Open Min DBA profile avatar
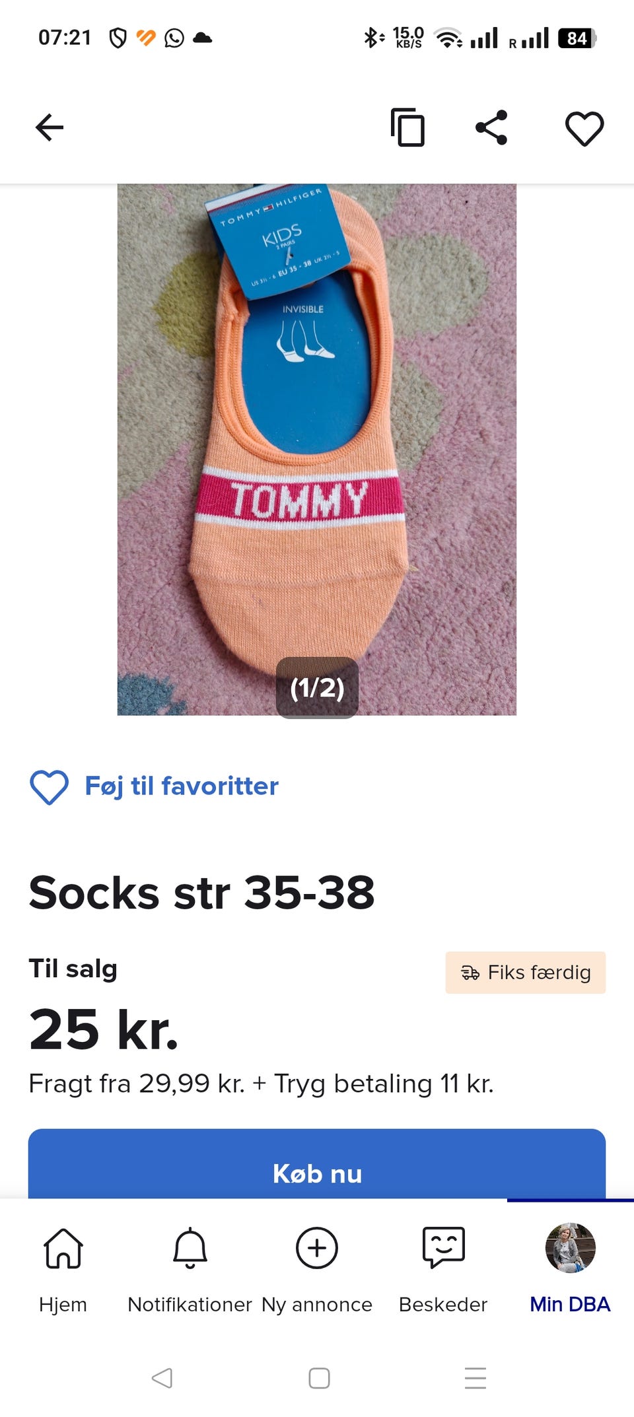 pos(571,1248)
